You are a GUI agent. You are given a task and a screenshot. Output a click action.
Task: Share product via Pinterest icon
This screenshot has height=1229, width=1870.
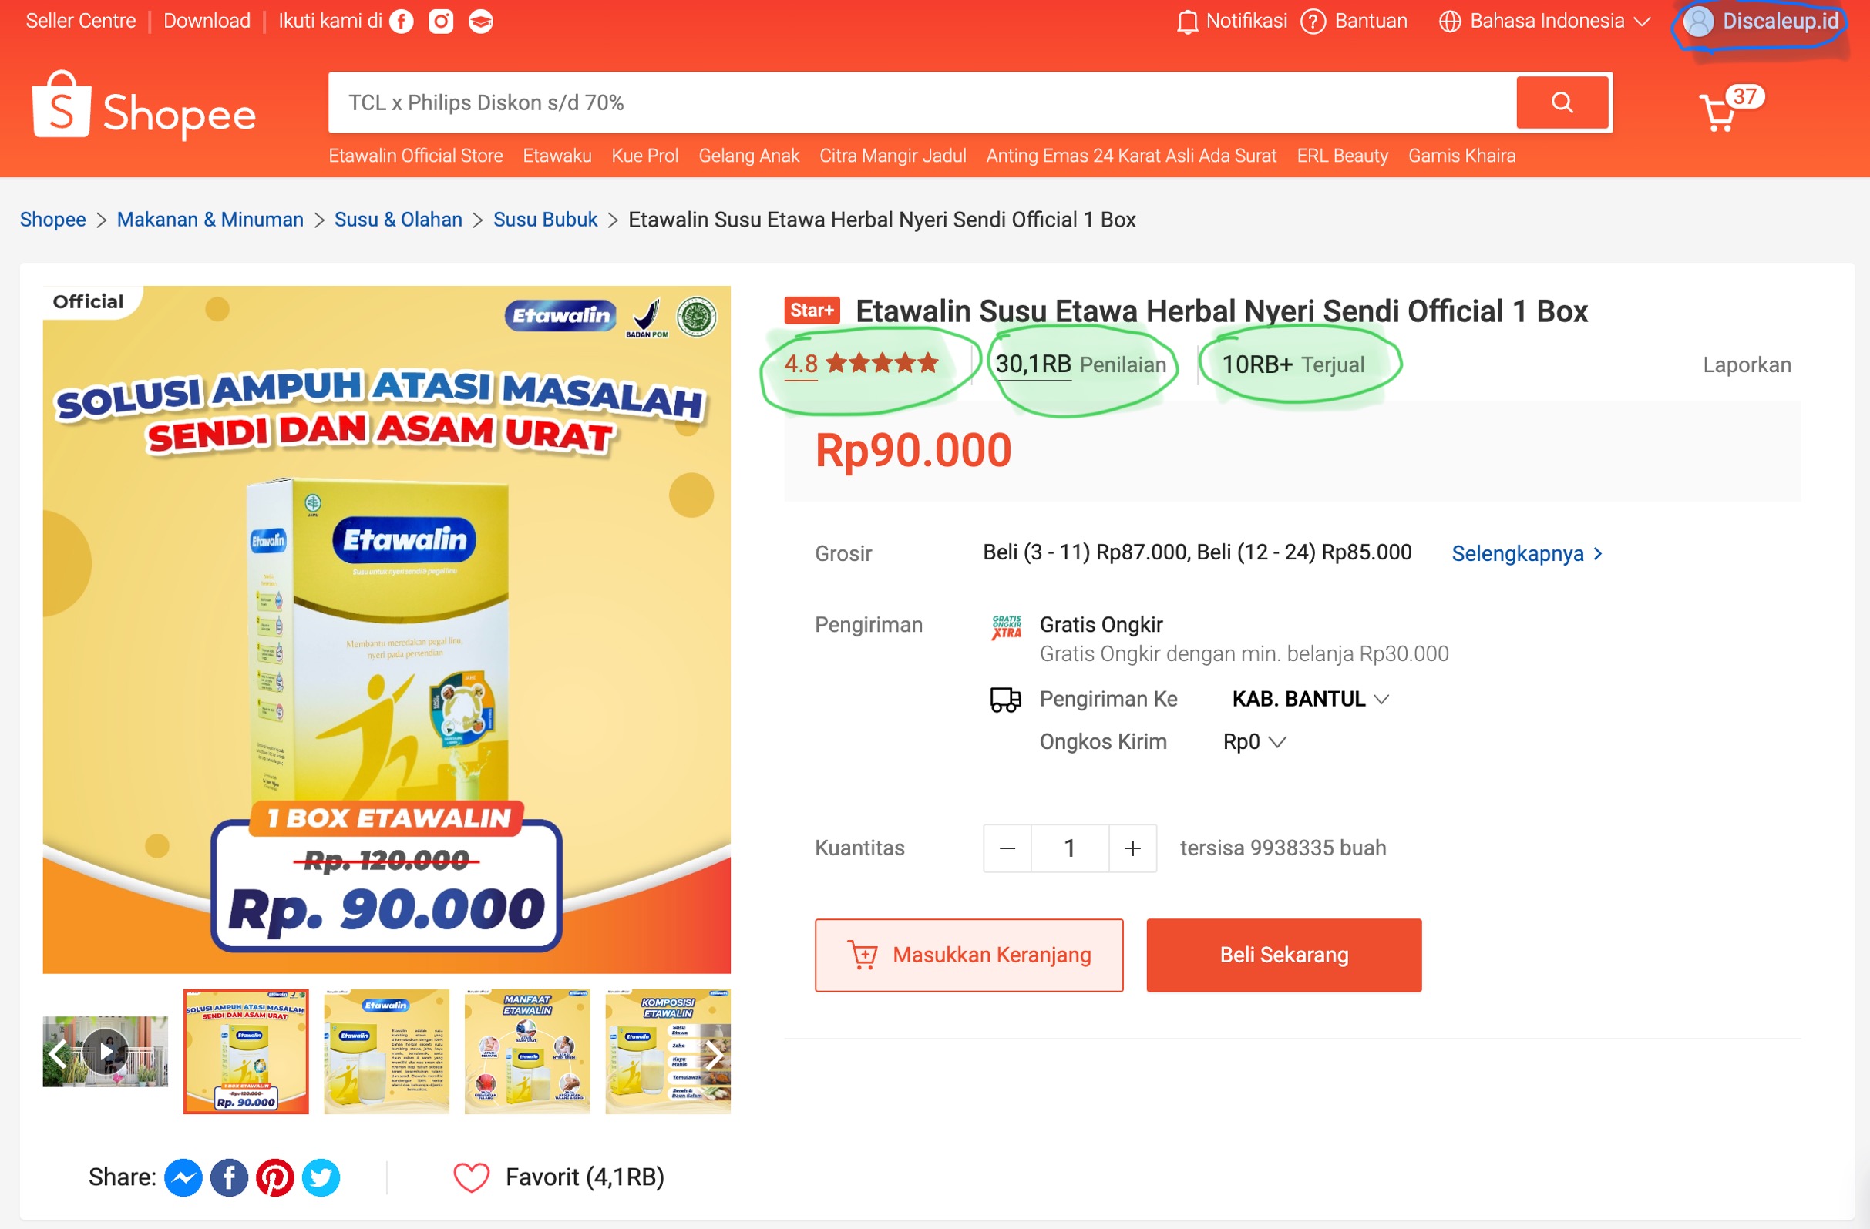point(275,1177)
